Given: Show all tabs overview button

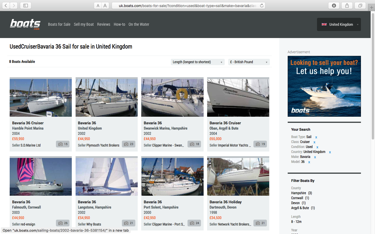Looking at the screenshot, I should pos(360,6).
